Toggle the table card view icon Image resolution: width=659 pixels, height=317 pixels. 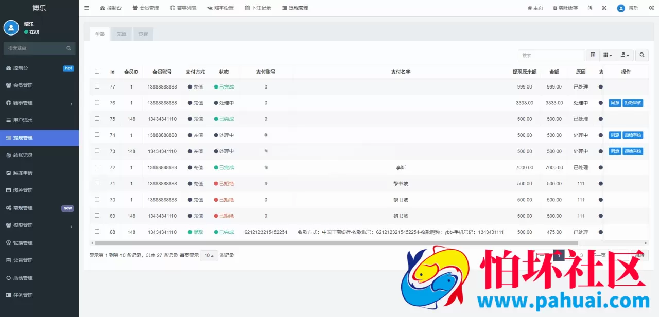click(x=593, y=55)
